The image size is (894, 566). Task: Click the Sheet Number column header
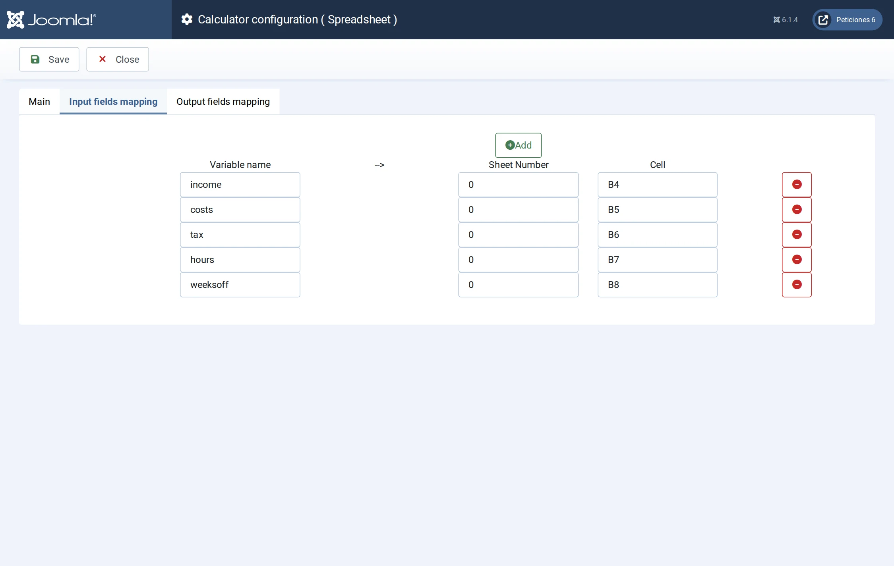click(518, 164)
